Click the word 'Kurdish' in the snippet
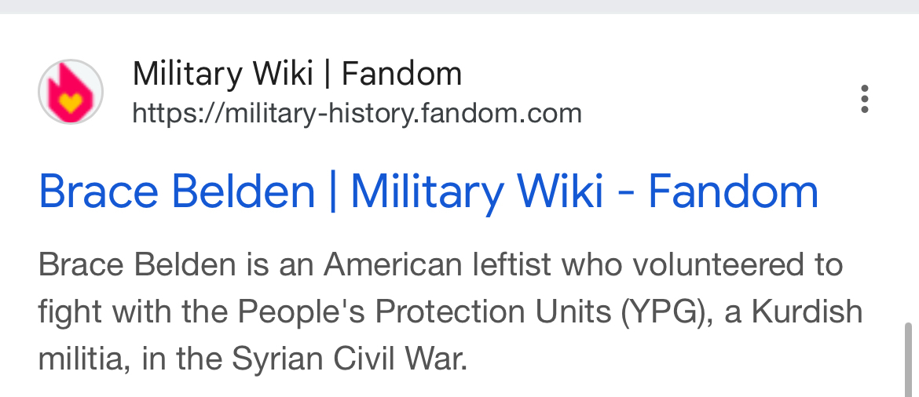 pos(807,312)
